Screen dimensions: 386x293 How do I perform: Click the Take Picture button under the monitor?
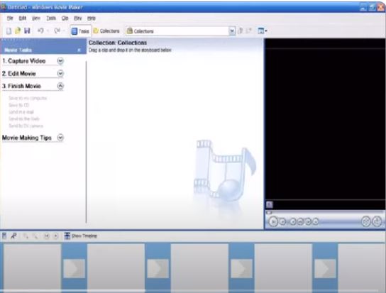(377, 221)
